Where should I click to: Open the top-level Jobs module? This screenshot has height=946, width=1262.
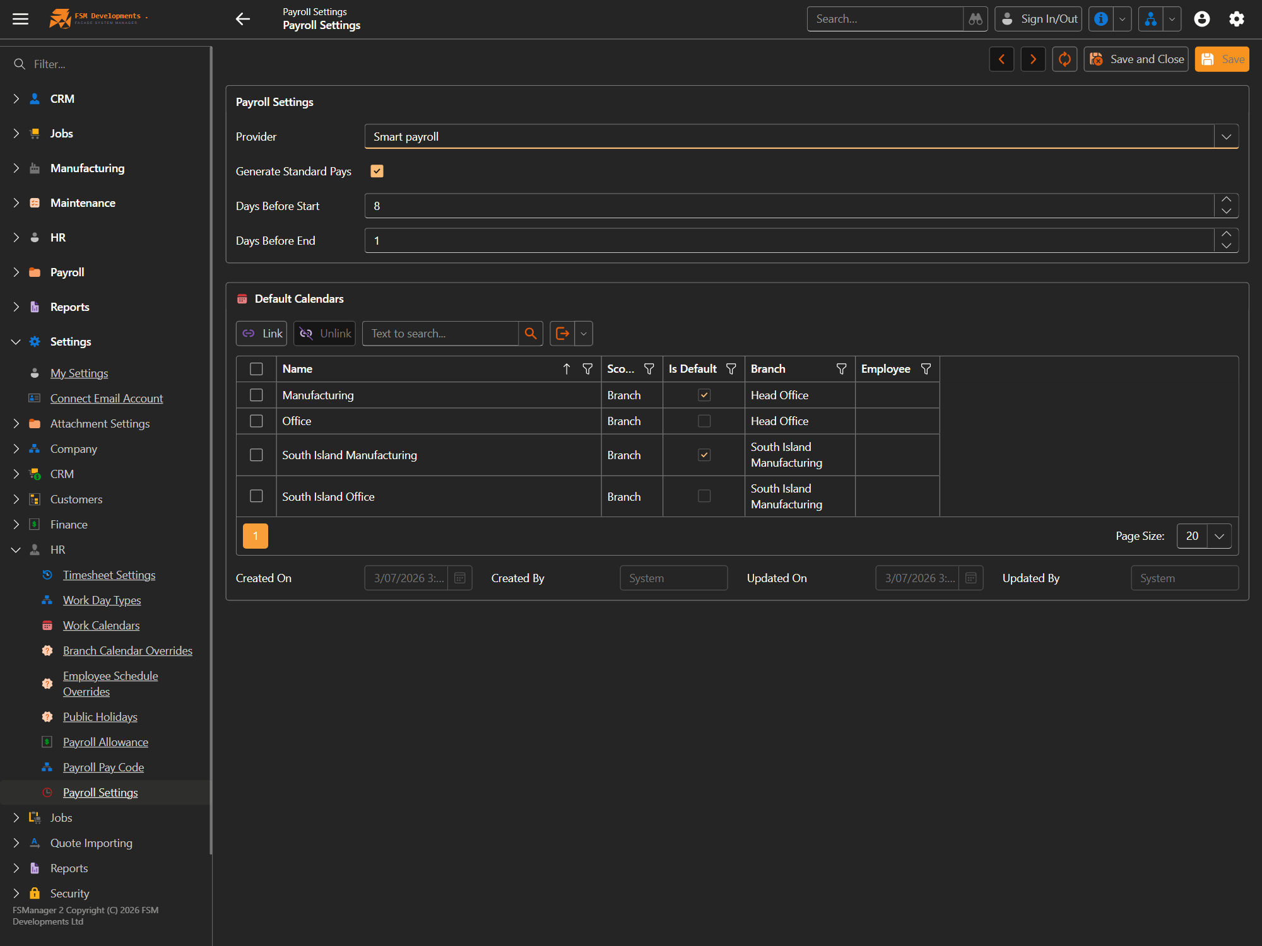pos(61,134)
